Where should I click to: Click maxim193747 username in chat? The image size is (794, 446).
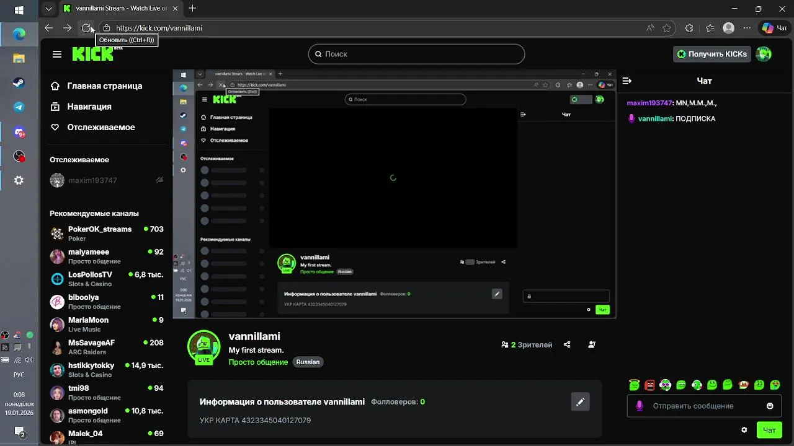649,103
